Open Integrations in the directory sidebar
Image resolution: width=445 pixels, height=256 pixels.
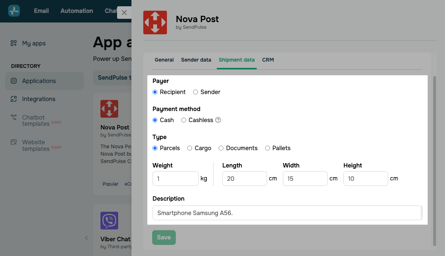[38, 99]
